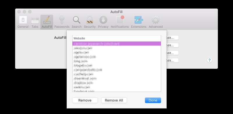This screenshot has height=114, width=233.
Task: Open the Notifications preferences pane
Action: point(120,22)
